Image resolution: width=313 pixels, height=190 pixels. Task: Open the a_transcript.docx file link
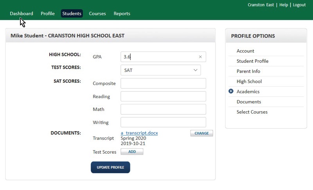[x=139, y=133]
